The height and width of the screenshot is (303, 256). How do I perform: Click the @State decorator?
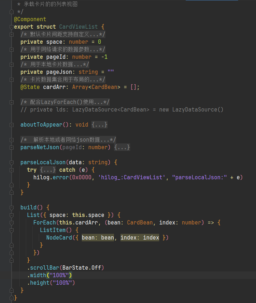coord(30,87)
